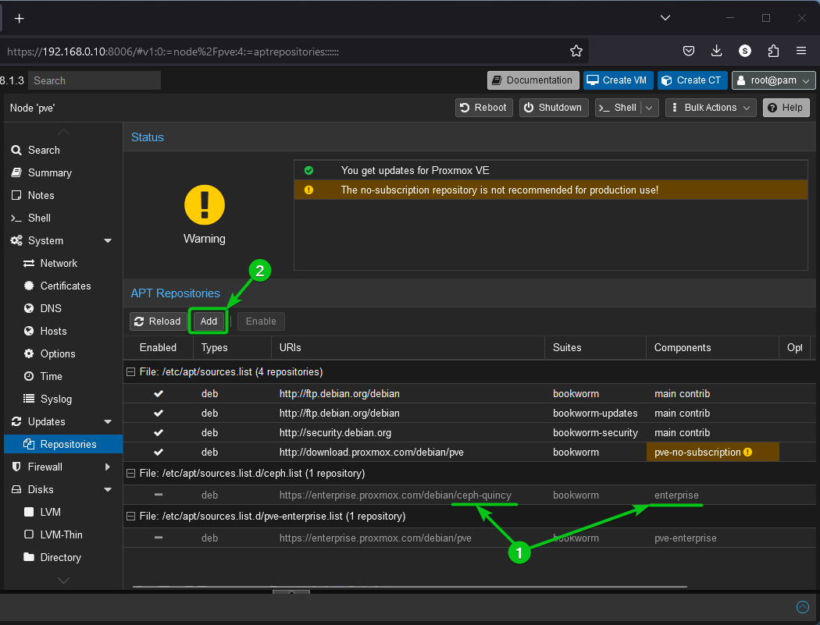Select 'You get updates for Proxmox VE' row
This screenshot has height=625, width=820.
551,170
